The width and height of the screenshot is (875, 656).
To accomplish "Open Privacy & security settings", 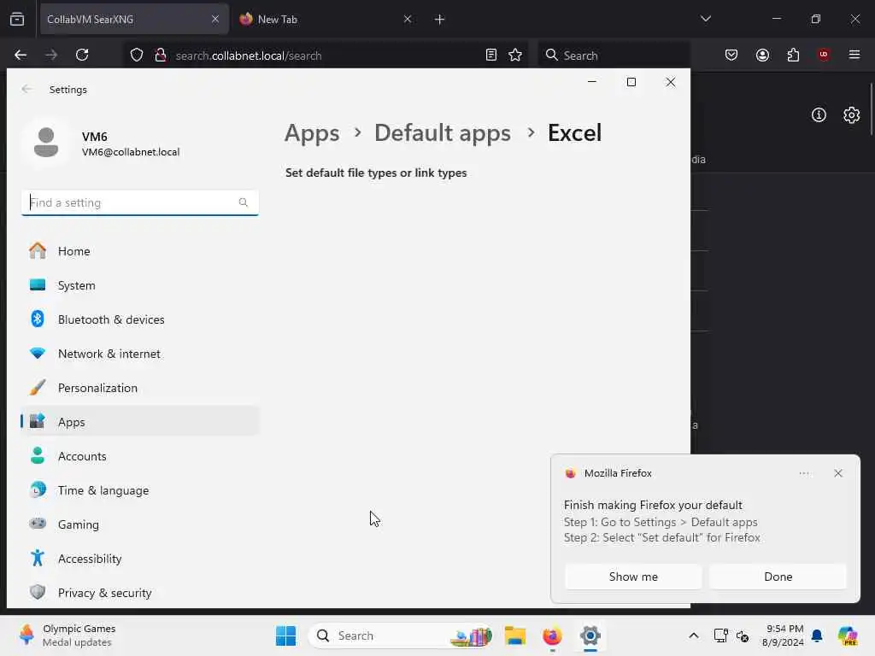I will pos(139,593).
